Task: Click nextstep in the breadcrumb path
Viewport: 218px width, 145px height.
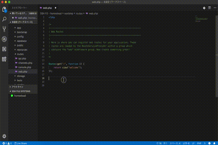Action: (x=69, y=13)
